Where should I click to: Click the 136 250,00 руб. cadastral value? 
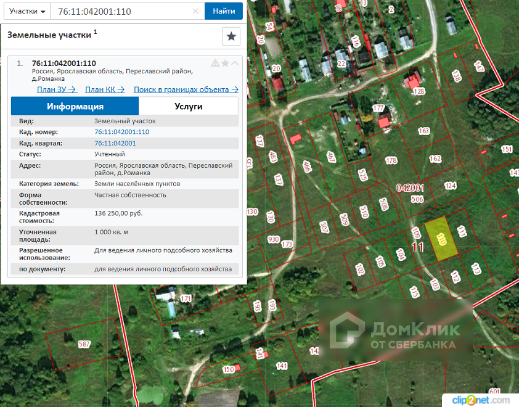click(118, 213)
